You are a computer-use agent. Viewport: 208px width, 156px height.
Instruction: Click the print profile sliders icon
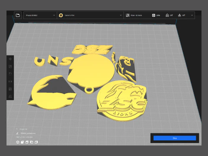127,15
